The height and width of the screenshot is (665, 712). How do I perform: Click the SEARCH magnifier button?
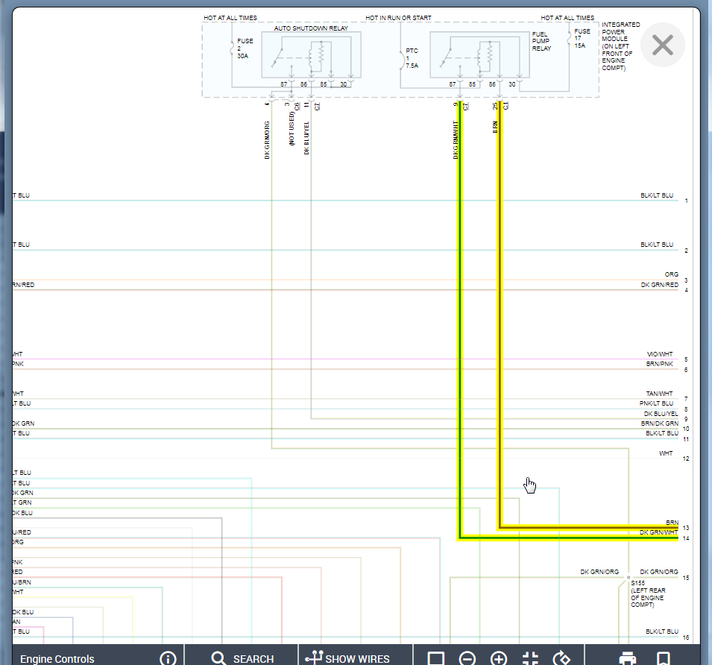tap(243, 658)
